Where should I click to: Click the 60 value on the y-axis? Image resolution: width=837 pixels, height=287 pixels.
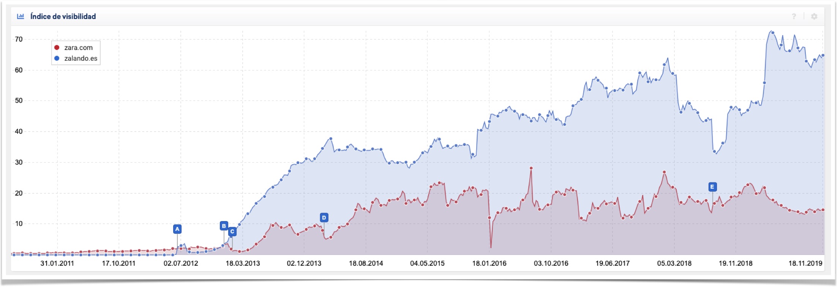(19, 70)
